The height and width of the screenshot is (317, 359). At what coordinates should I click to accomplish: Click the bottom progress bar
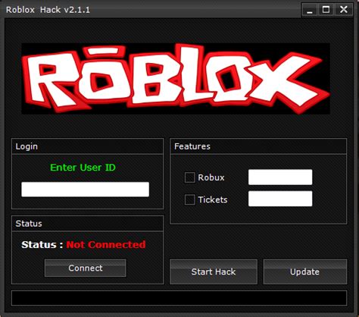pos(179,298)
